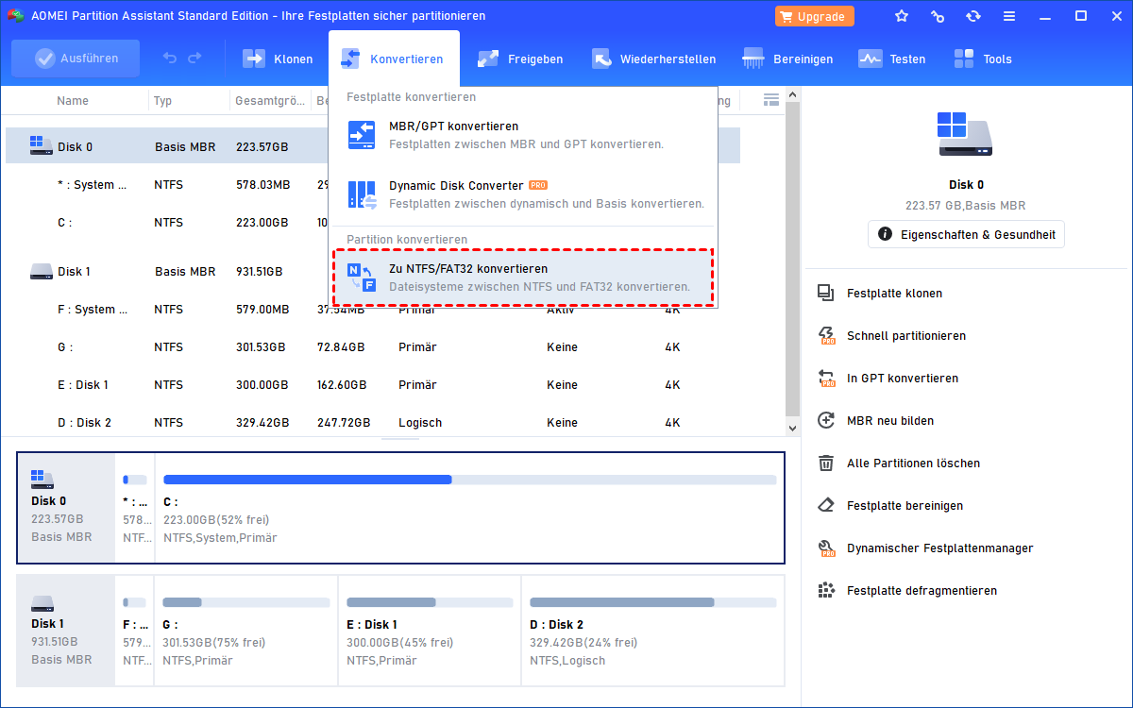The image size is (1133, 708).
Task: Select D : Disk 2 partition block in map
Action: pyautogui.click(x=653, y=631)
